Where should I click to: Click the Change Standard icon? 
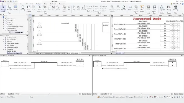point(136,9)
